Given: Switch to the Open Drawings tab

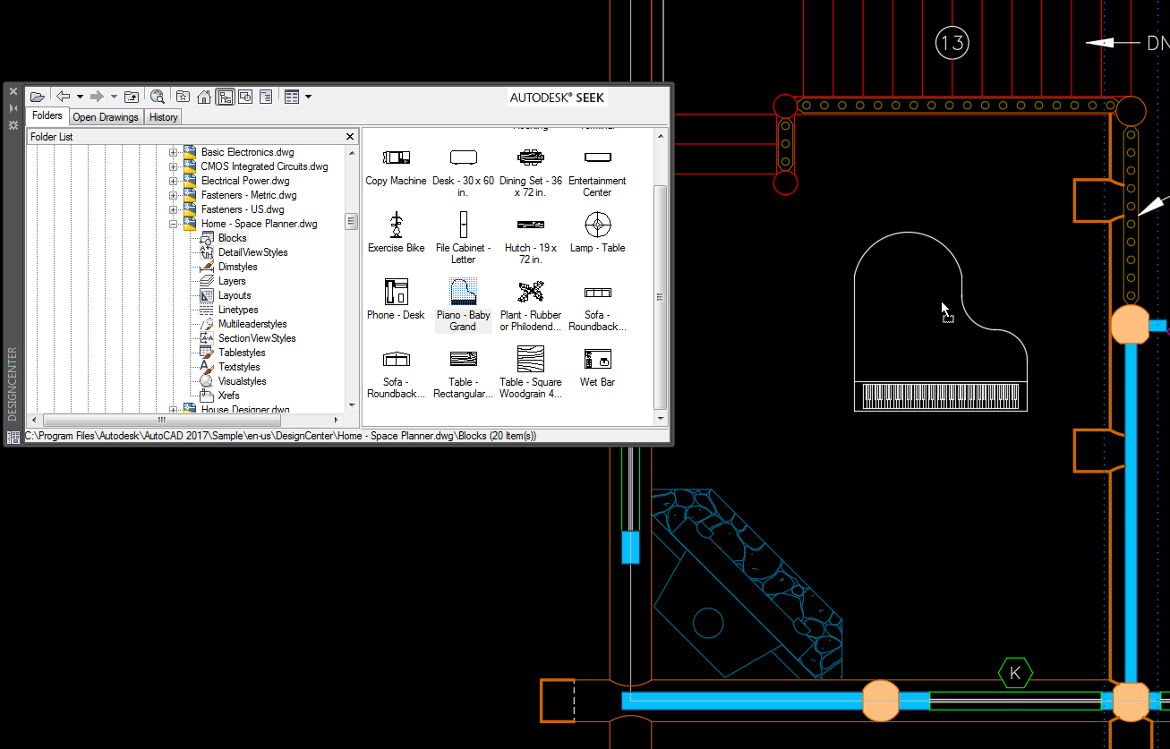Looking at the screenshot, I should (106, 117).
